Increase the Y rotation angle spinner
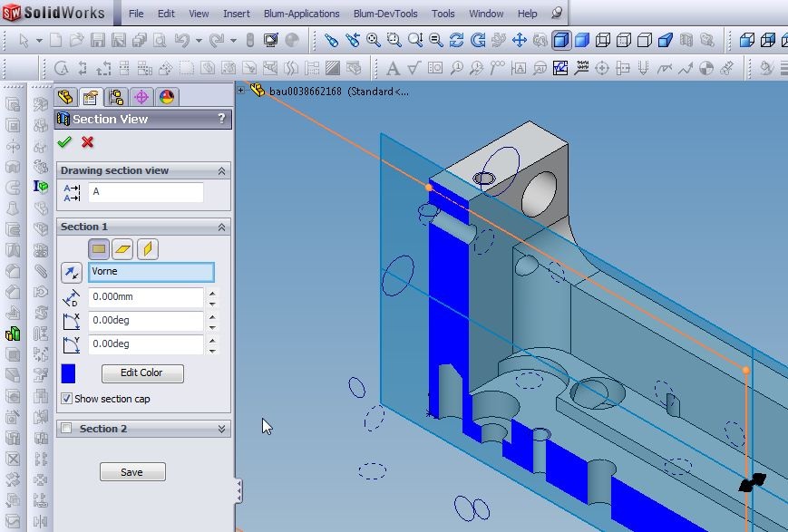This screenshot has height=532, width=788. coord(212,341)
